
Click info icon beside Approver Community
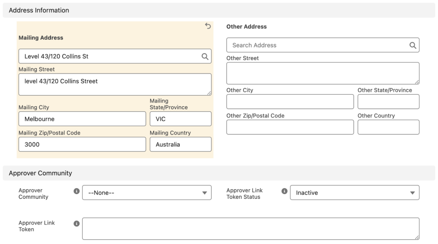tap(76, 191)
